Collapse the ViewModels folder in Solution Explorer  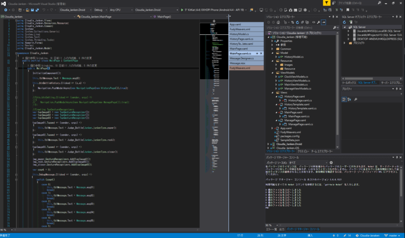[273, 72]
